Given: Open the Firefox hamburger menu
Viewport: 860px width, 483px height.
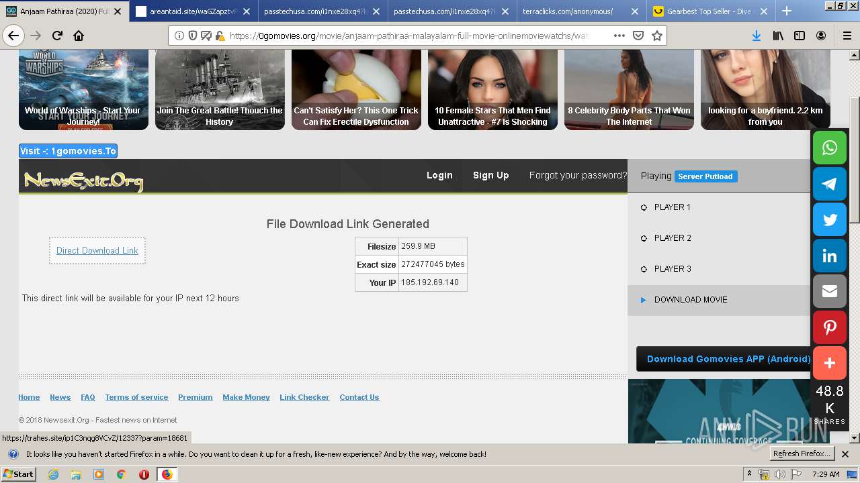Looking at the screenshot, I should pyautogui.click(x=847, y=36).
